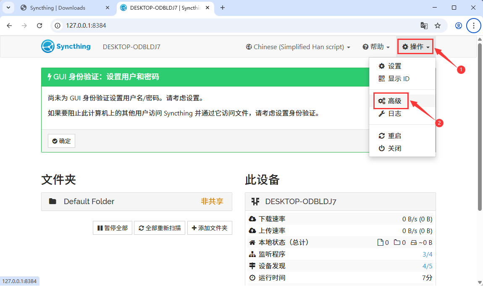Click the DESKTOP-ODBLDJ7 device icon in panel
The width and height of the screenshot is (483, 286).
(255, 201)
